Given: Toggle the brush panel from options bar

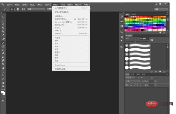Looking at the screenshot, I should click(18, 9).
